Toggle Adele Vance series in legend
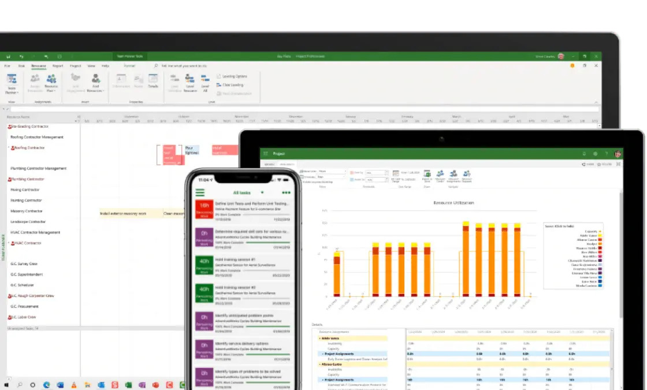 click(590, 236)
